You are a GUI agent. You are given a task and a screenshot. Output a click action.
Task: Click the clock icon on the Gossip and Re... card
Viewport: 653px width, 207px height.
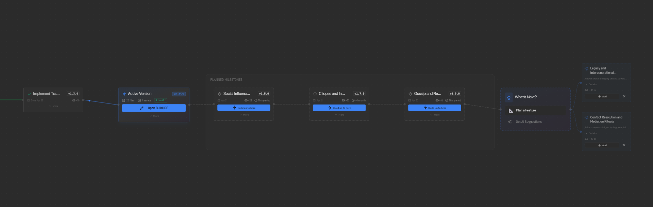click(x=447, y=100)
